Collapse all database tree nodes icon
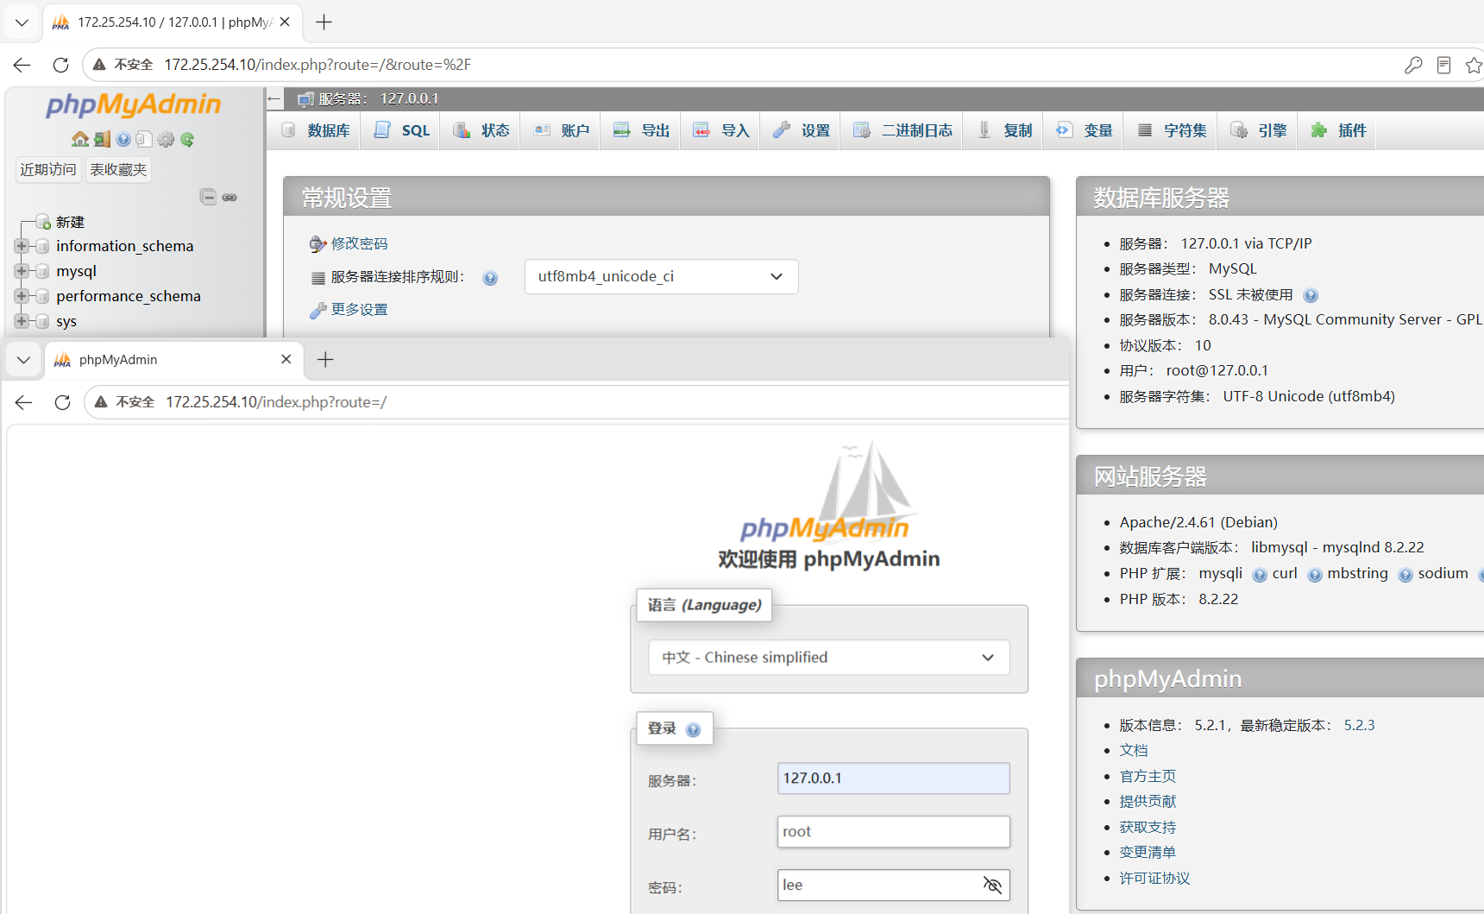Viewport: 1484px width, 914px height. tap(208, 197)
